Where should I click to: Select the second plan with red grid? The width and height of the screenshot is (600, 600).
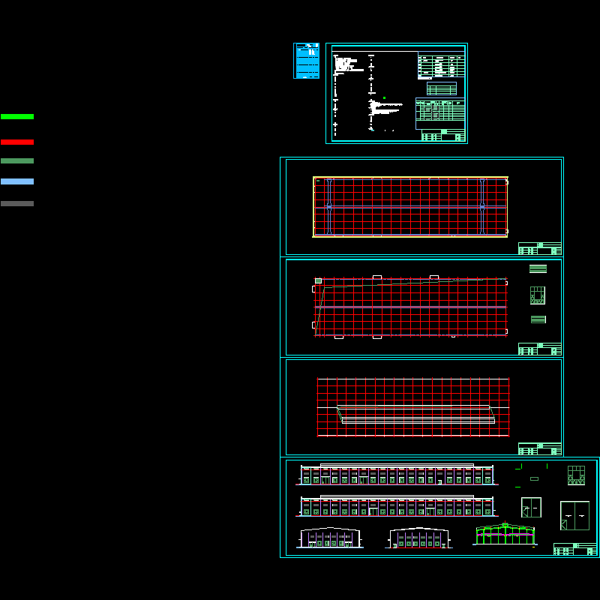click(x=410, y=307)
